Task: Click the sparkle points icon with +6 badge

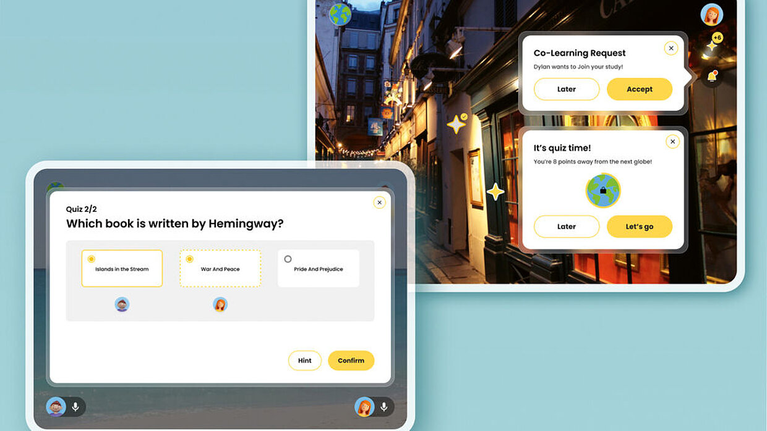Action: click(x=713, y=44)
